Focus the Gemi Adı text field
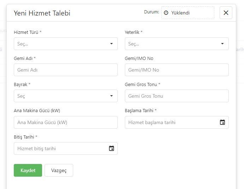244x189 pixels. tap(65, 70)
